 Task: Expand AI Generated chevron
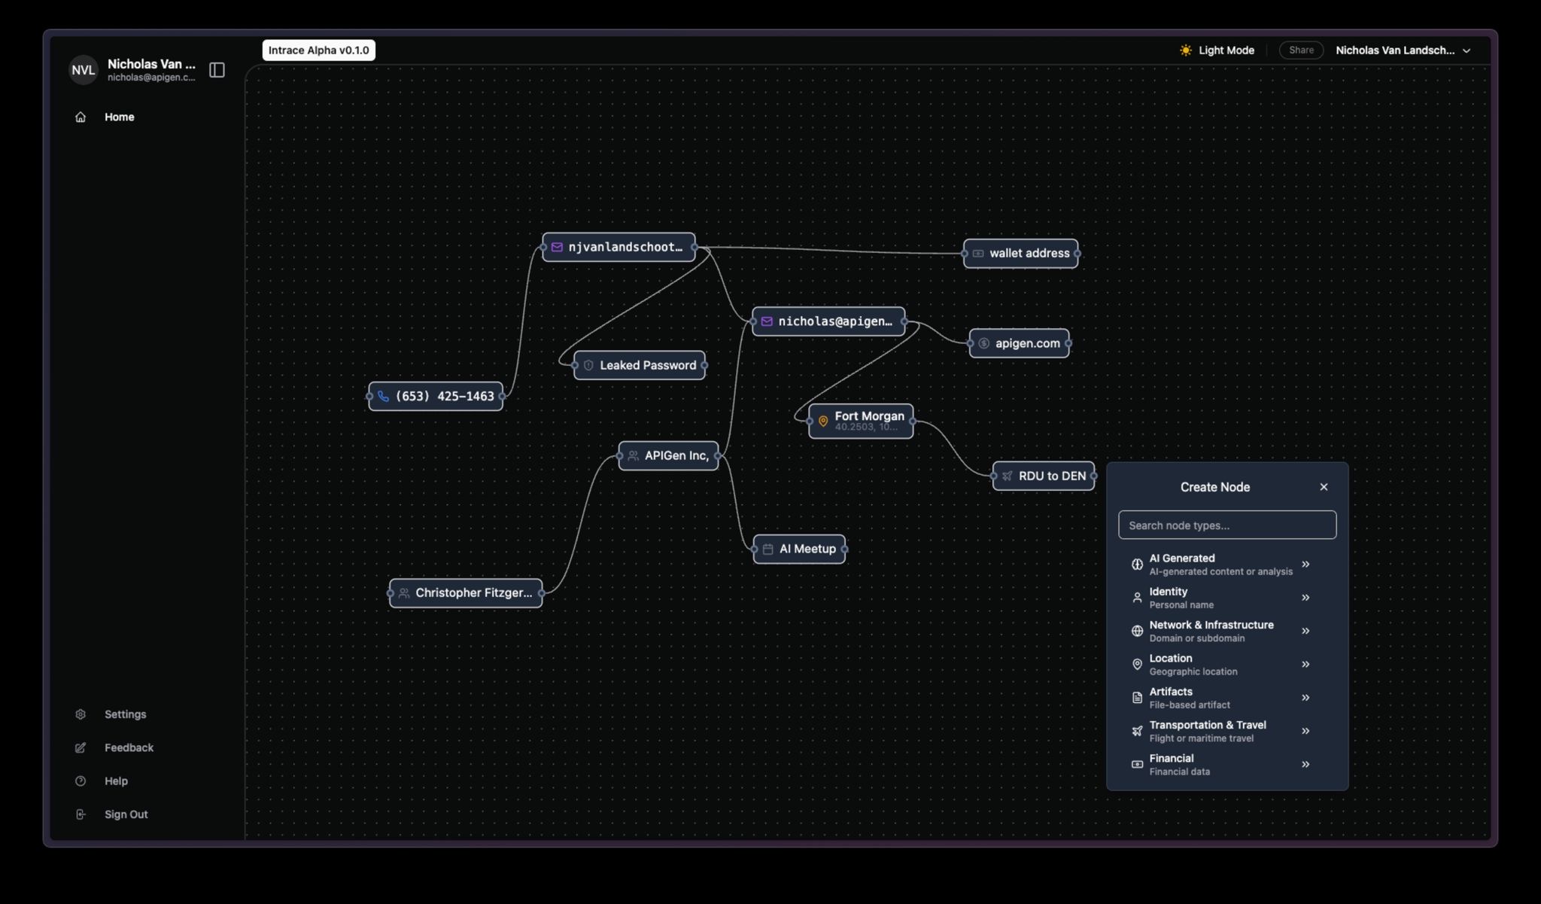click(x=1305, y=564)
